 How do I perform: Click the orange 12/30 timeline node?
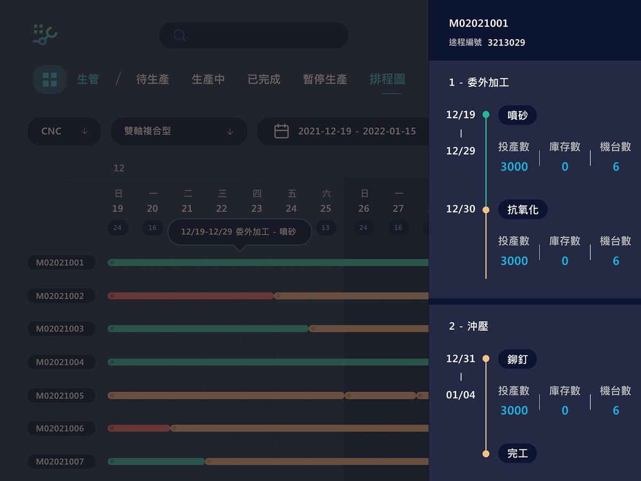[x=486, y=210]
